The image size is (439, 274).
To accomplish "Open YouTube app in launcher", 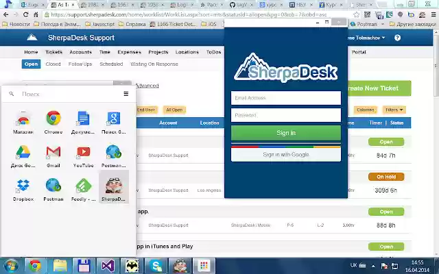I will point(83,156).
